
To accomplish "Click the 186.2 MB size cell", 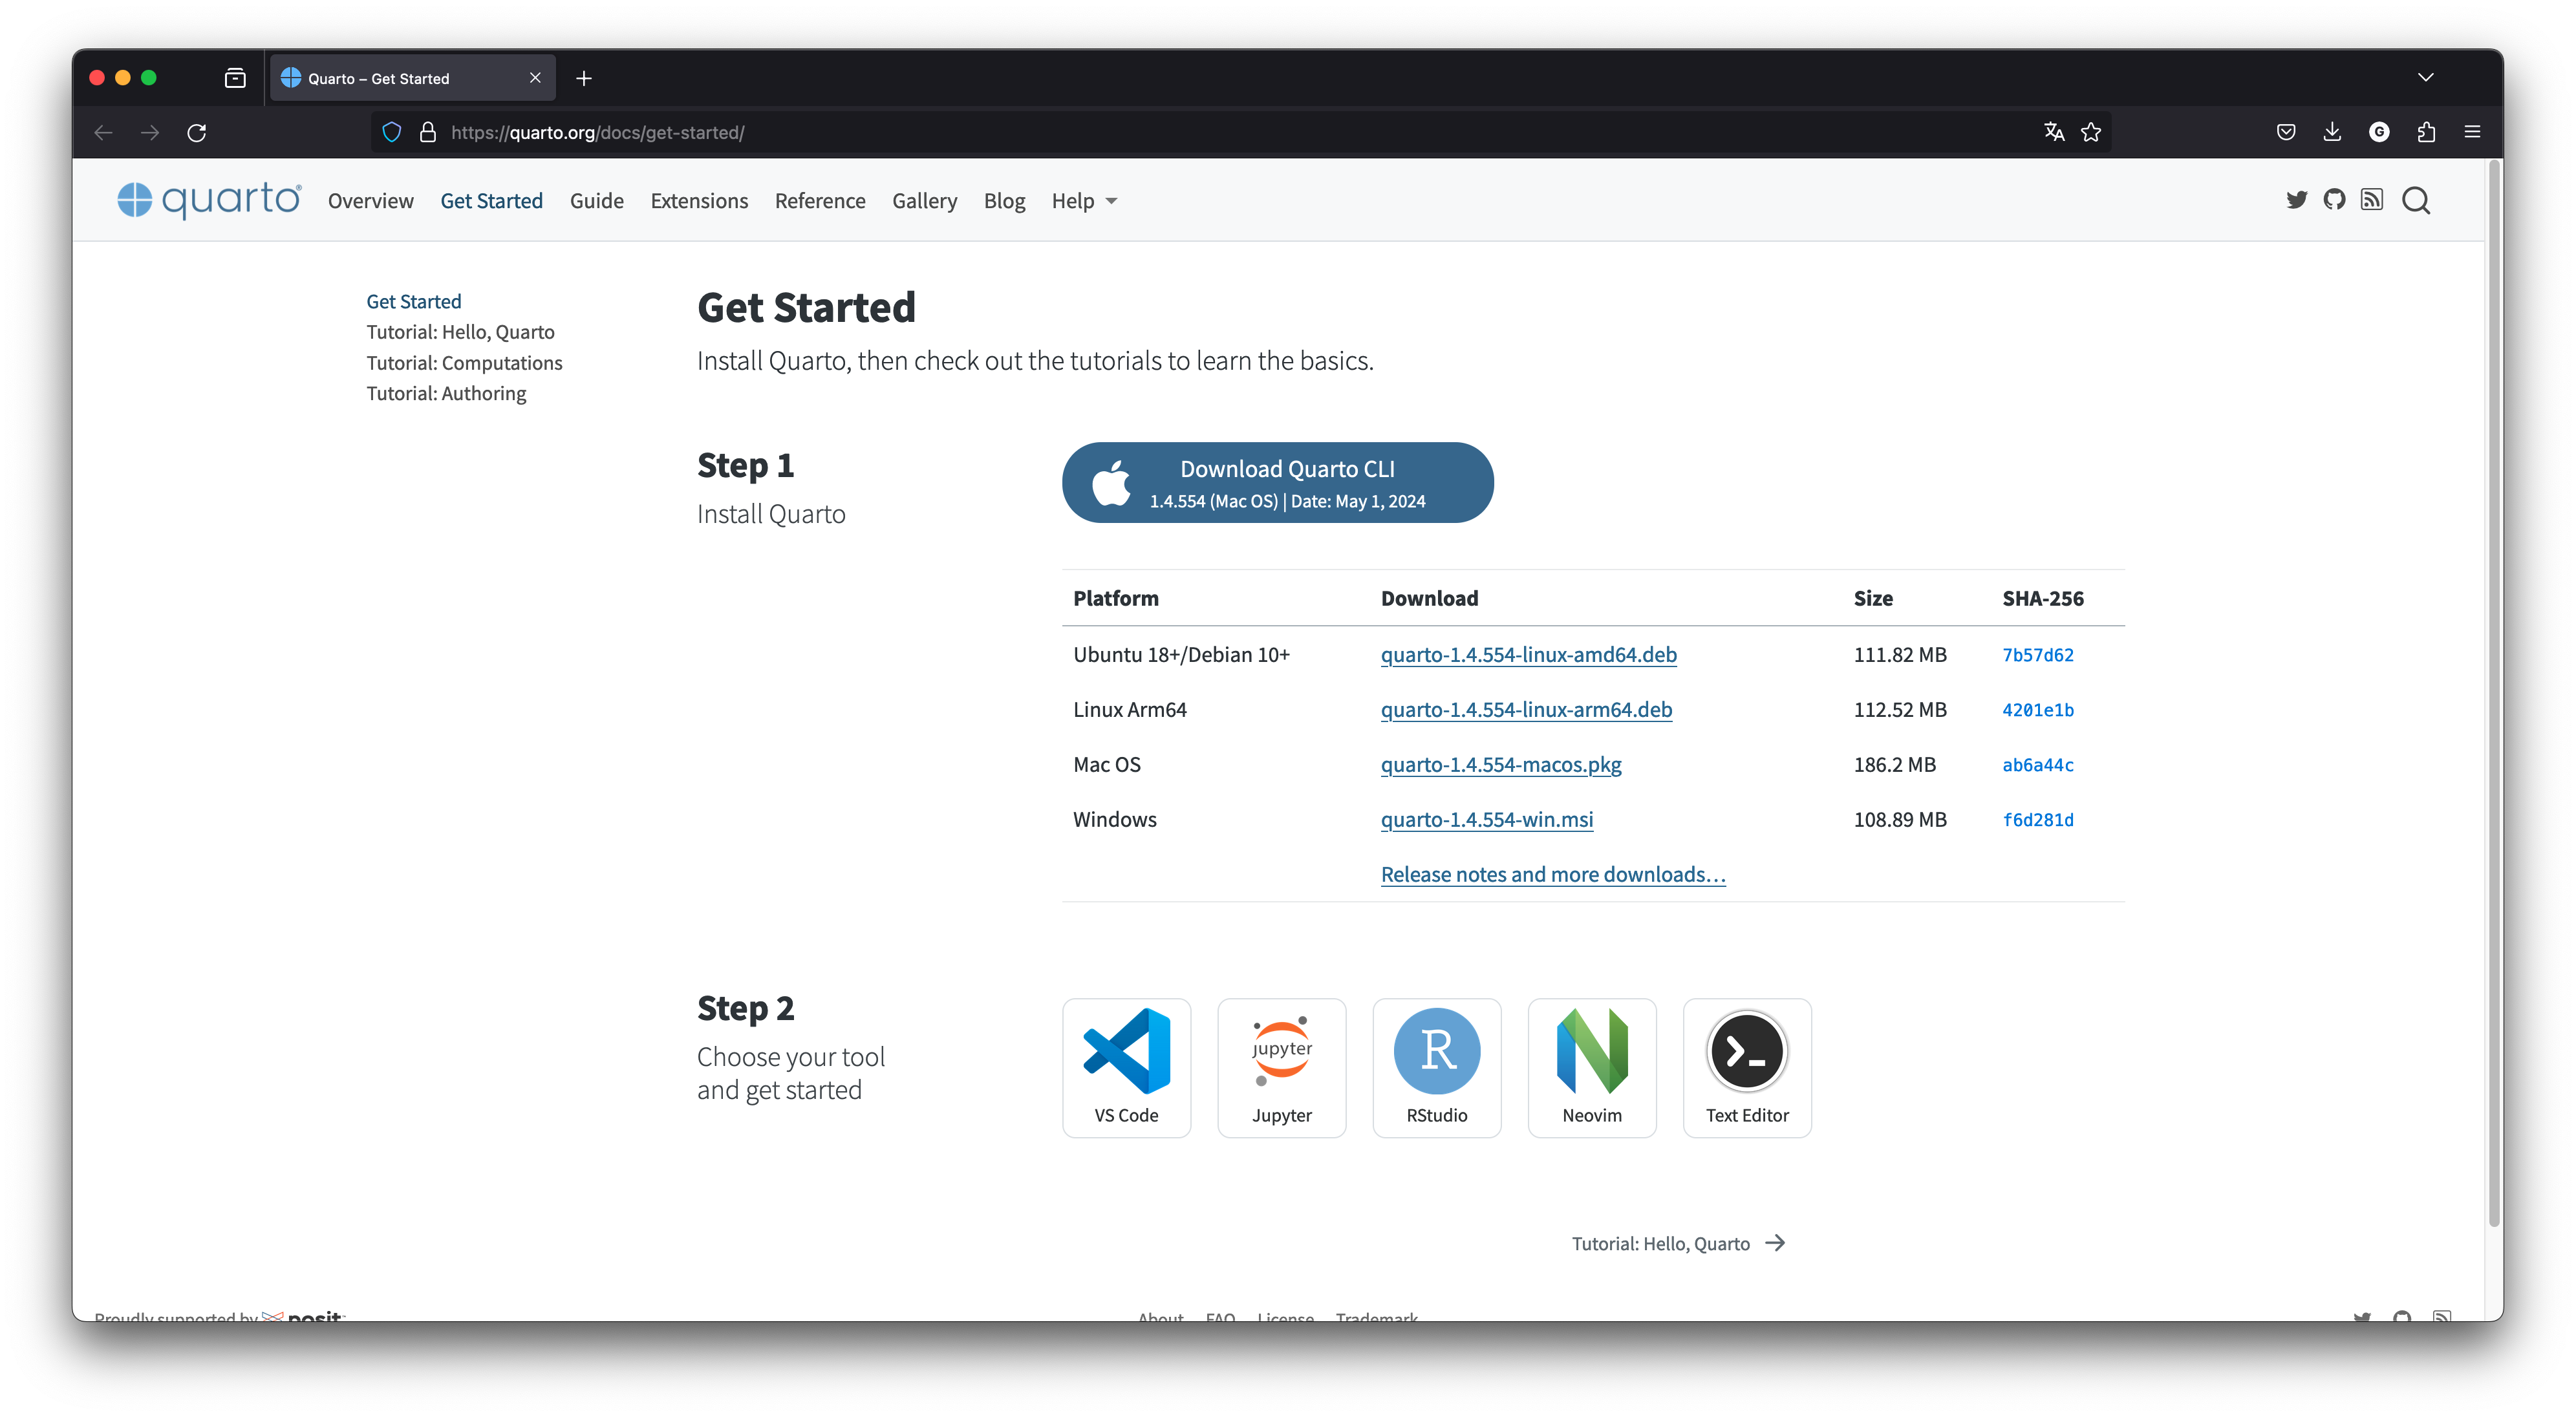I will 1894,764.
